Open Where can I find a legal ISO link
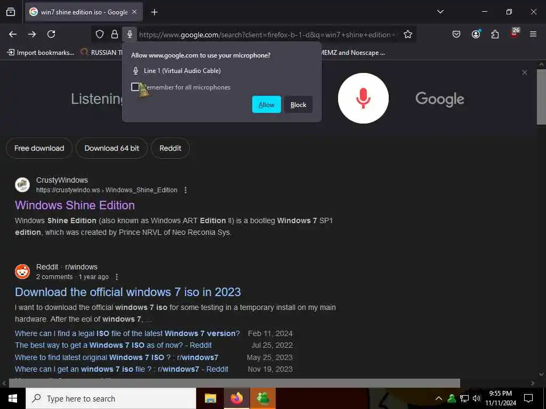The image size is (546, 409). pos(127,333)
